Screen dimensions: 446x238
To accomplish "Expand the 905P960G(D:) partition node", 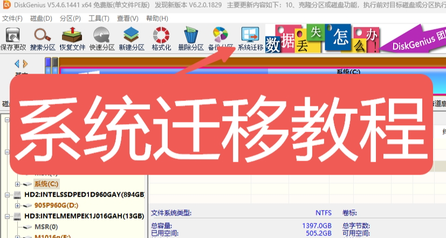I will point(17,205).
